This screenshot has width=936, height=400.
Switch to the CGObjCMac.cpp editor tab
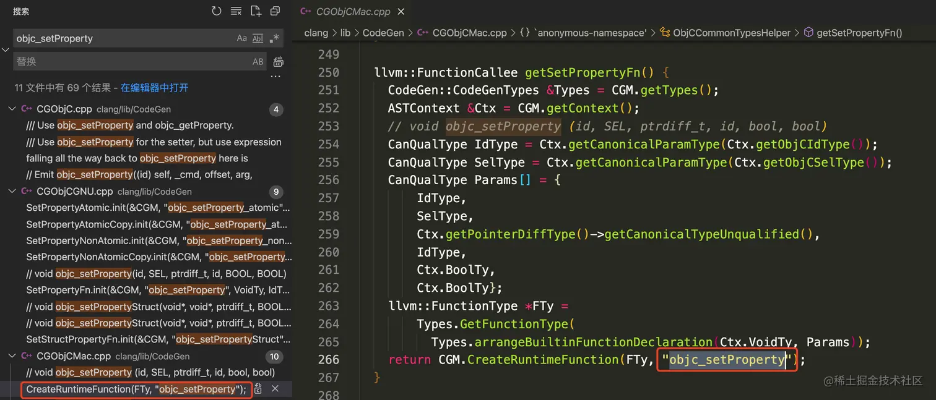353,11
